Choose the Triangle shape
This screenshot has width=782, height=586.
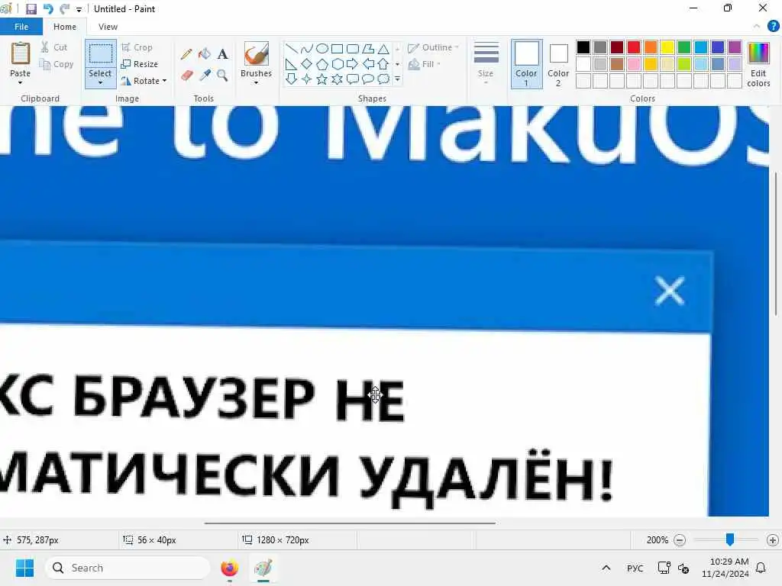(x=383, y=49)
